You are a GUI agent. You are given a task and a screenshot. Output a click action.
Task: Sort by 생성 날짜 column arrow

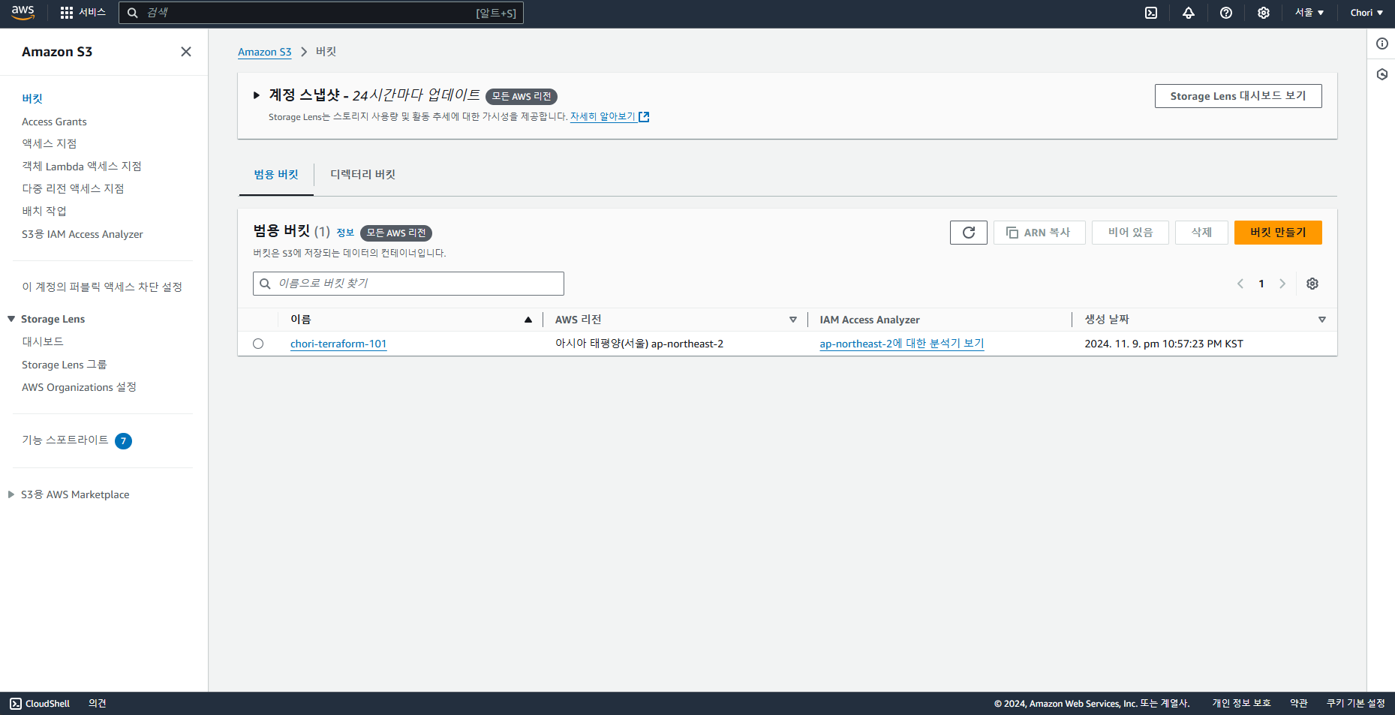(x=1322, y=320)
